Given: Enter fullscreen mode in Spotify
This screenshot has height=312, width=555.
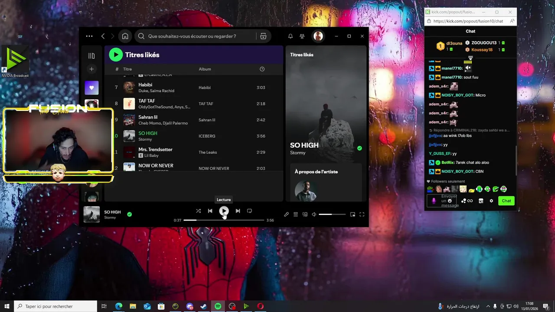Looking at the screenshot, I should click(x=362, y=214).
